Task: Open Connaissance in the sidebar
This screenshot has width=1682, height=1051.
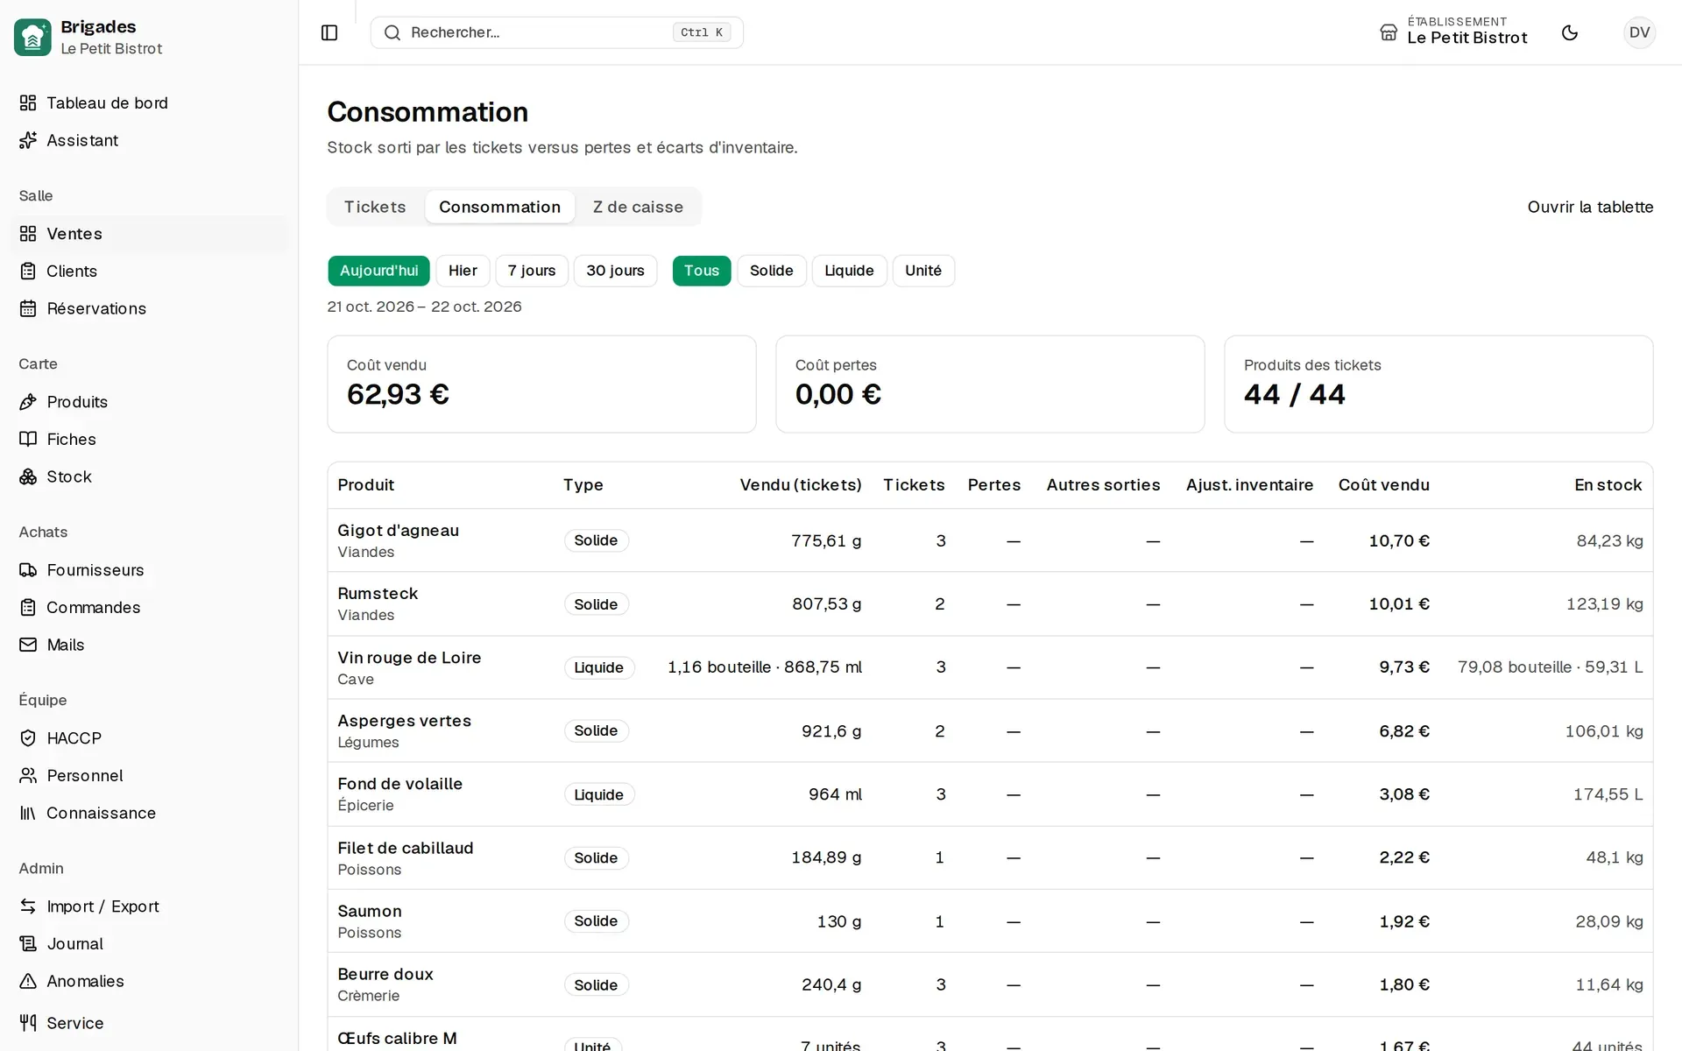Action: [x=149, y=814]
